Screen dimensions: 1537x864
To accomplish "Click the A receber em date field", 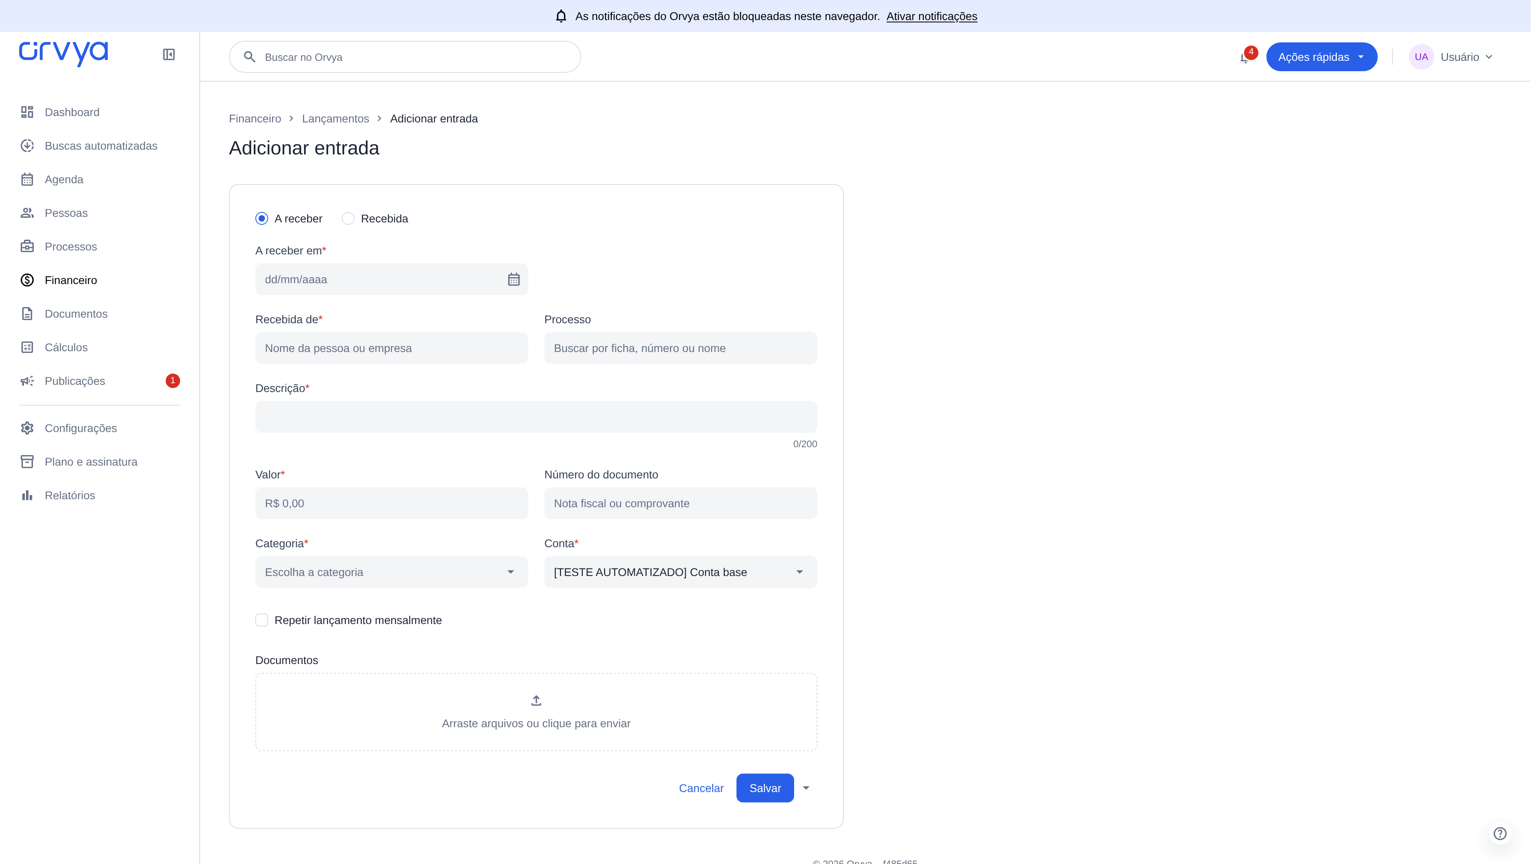I will point(391,279).
